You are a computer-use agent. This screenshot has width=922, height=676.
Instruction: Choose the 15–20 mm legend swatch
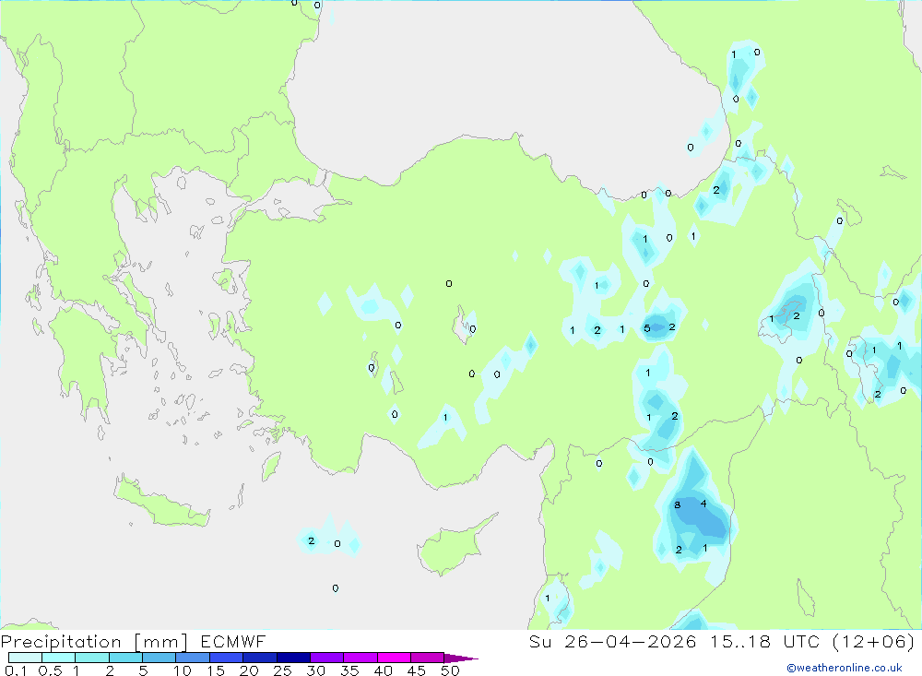click(x=227, y=658)
